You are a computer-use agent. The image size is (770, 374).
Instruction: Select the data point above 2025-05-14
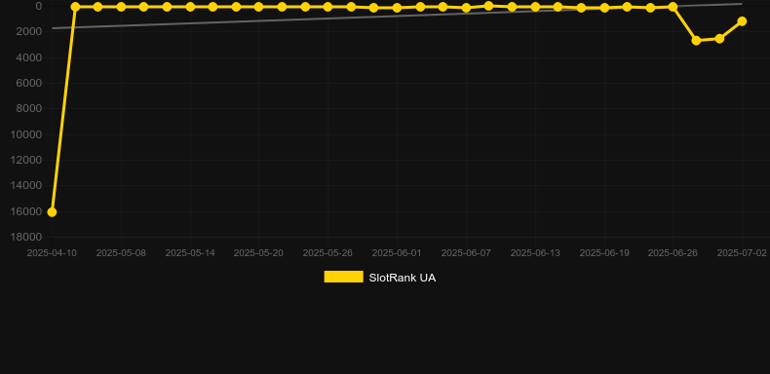pyautogui.click(x=190, y=7)
